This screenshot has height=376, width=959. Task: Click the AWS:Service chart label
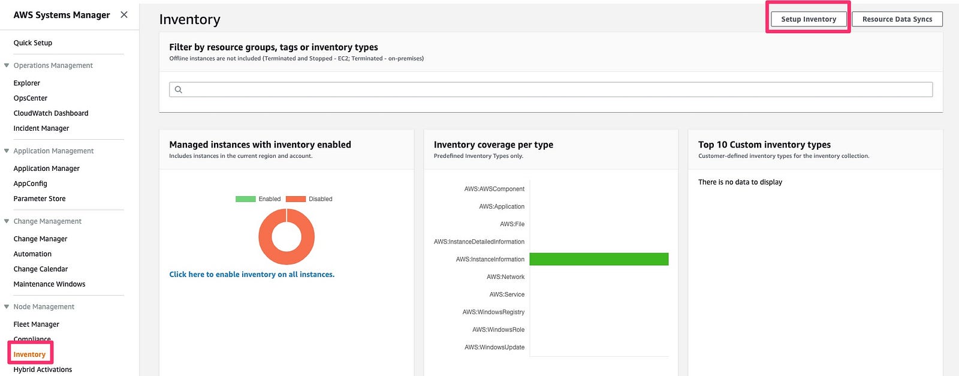[507, 294]
